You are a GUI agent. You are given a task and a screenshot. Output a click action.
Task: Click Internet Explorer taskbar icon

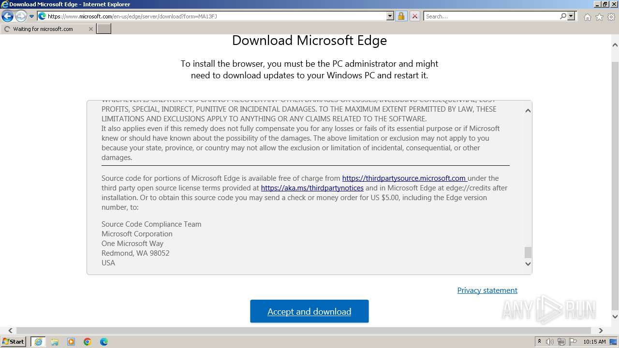click(38, 342)
